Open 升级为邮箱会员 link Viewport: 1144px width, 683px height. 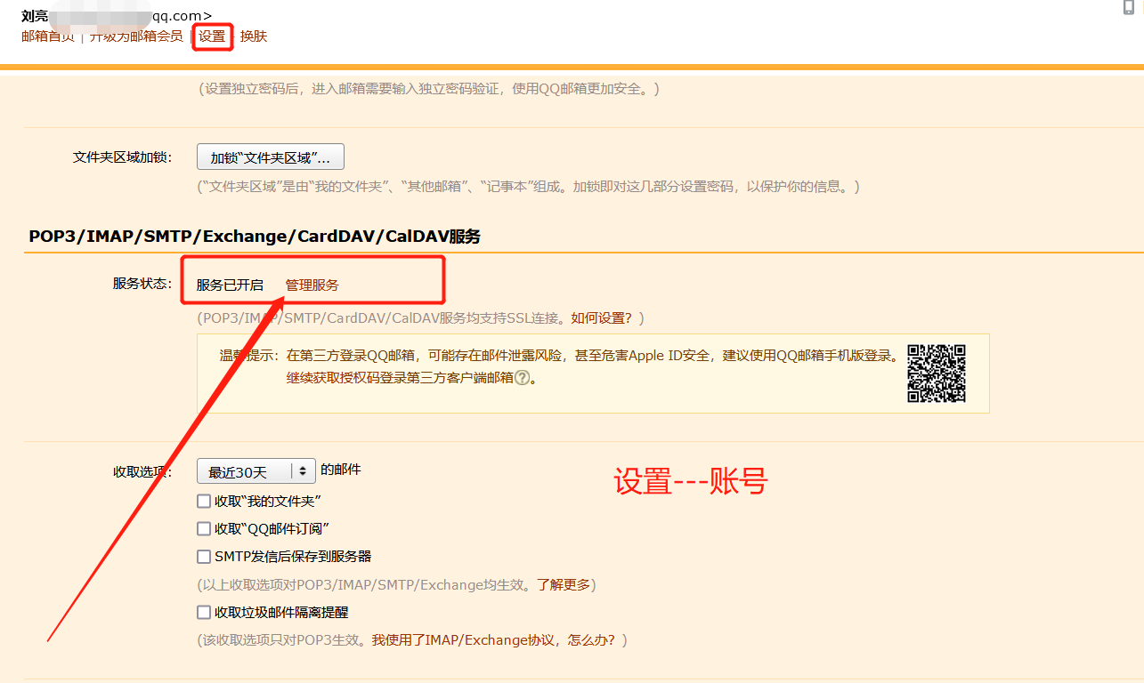tap(136, 36)
